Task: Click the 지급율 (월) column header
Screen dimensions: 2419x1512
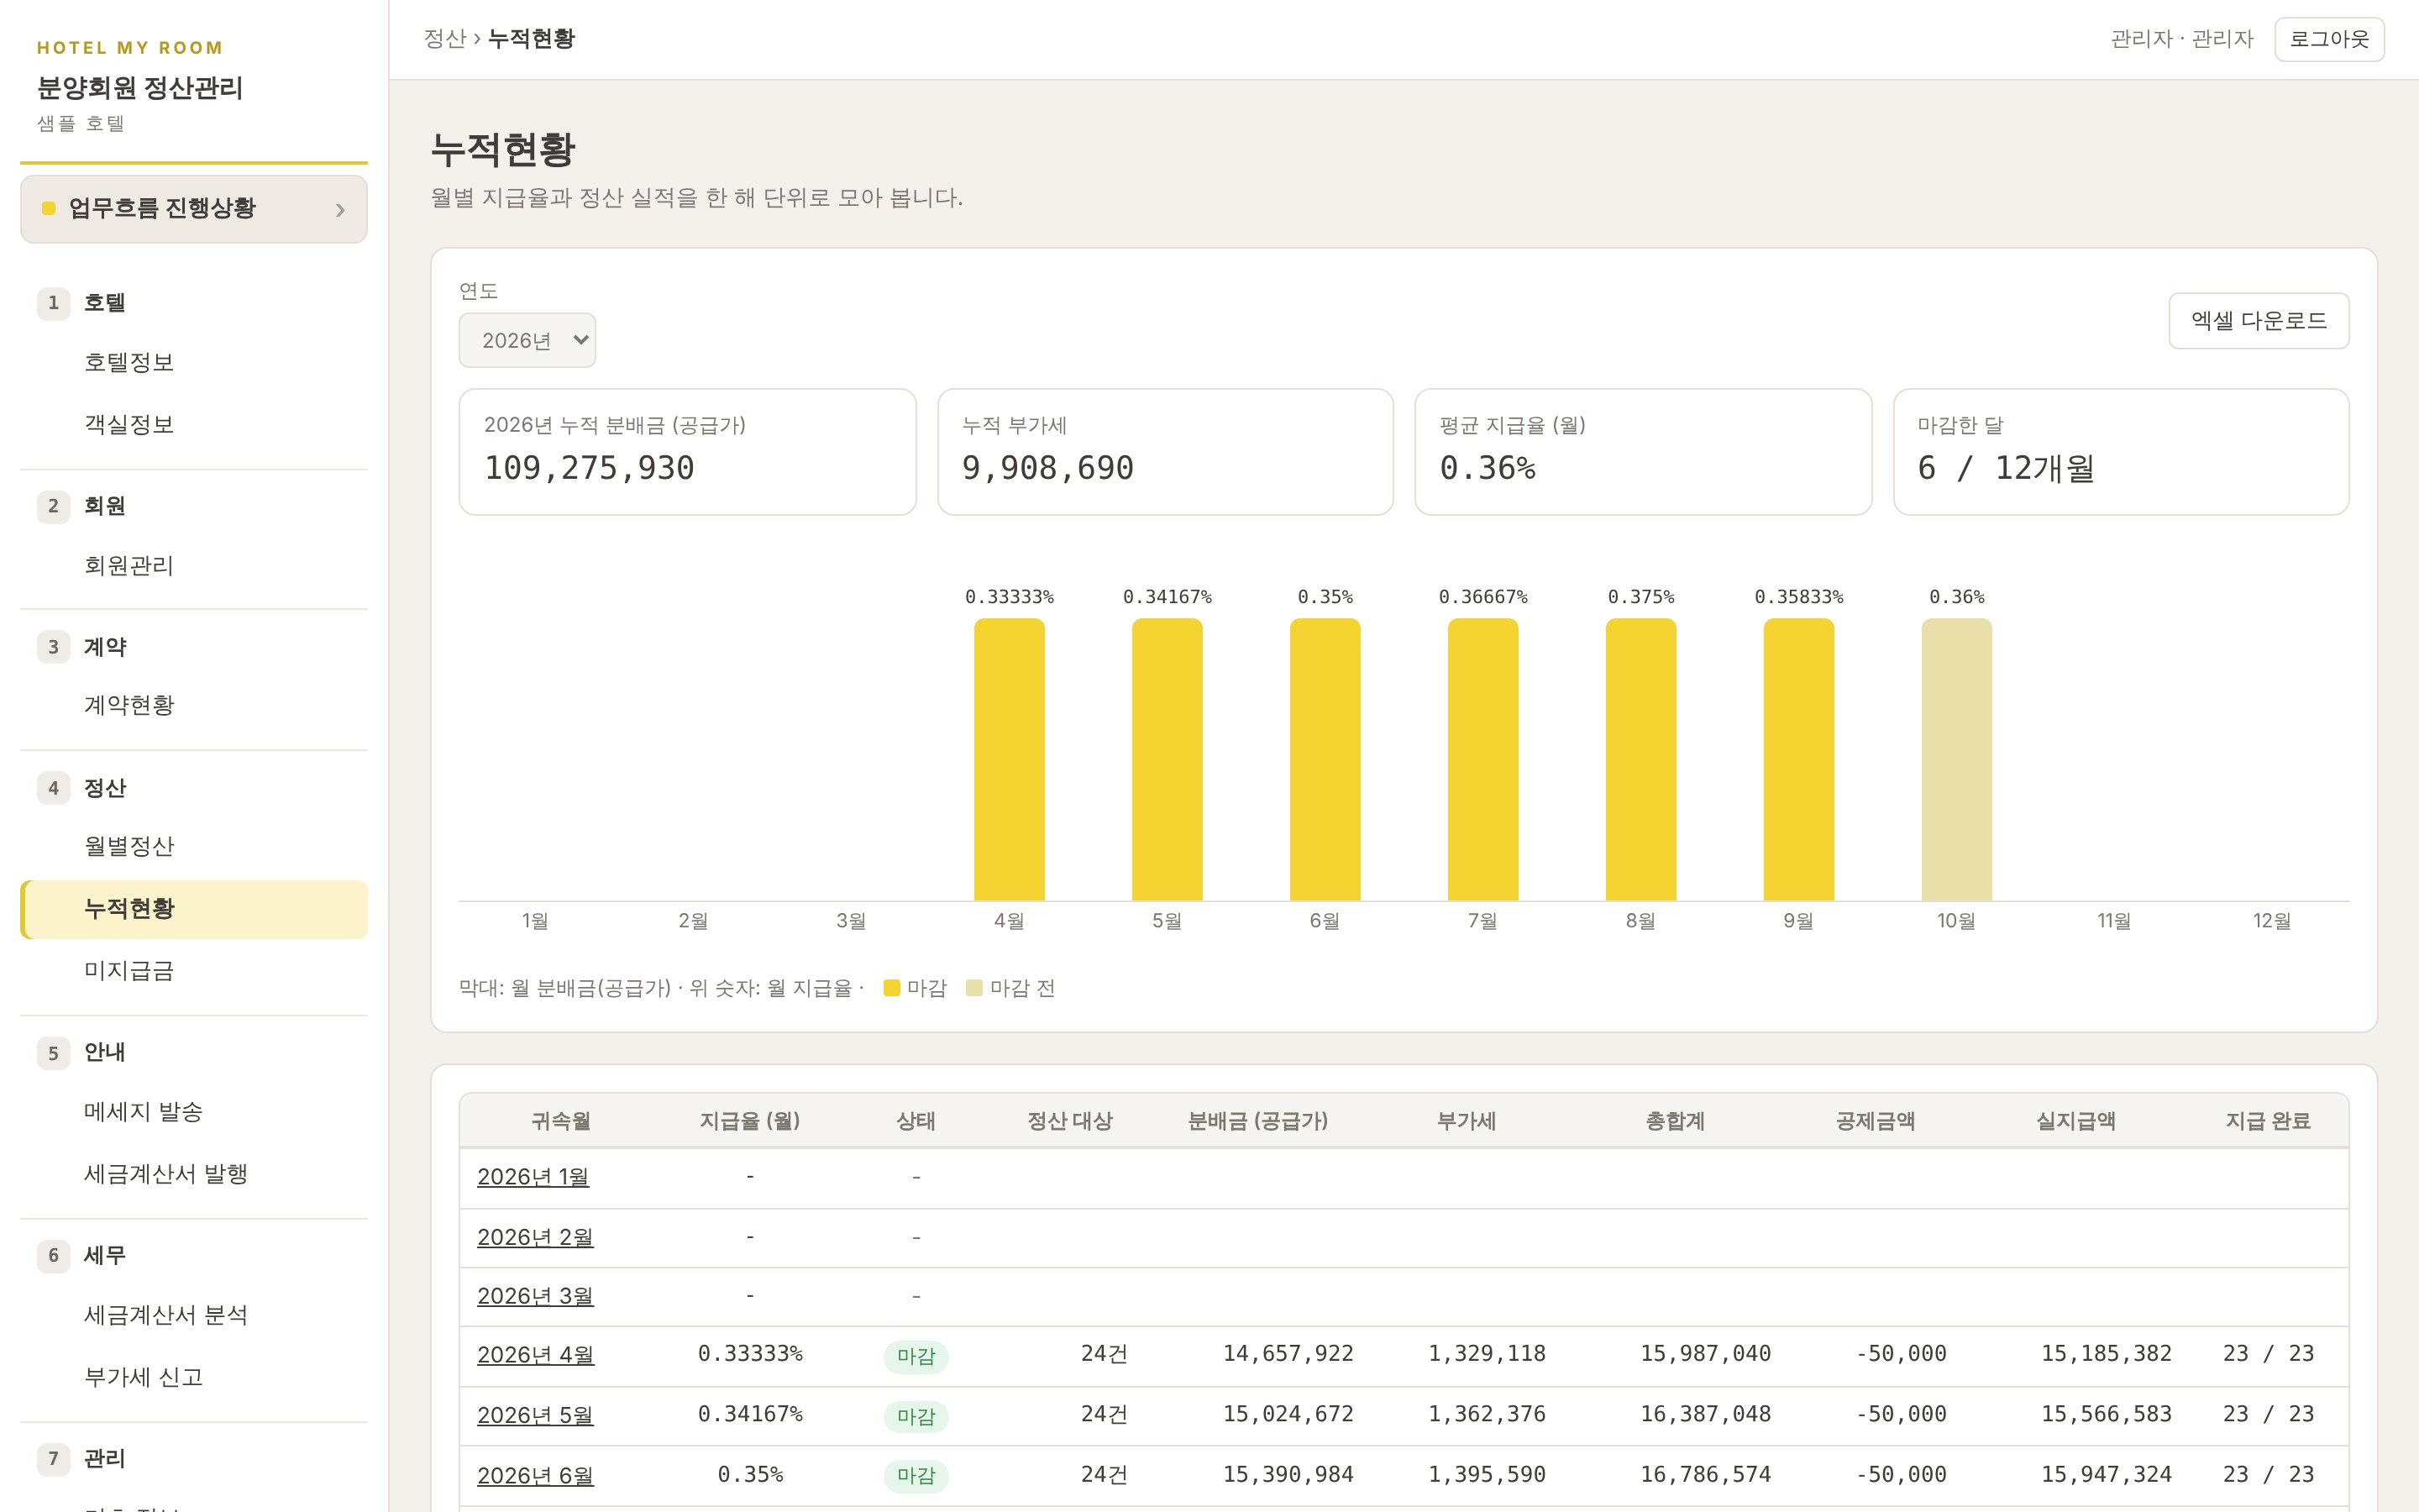Action: pyautogui.click(x=750, y=1121)
